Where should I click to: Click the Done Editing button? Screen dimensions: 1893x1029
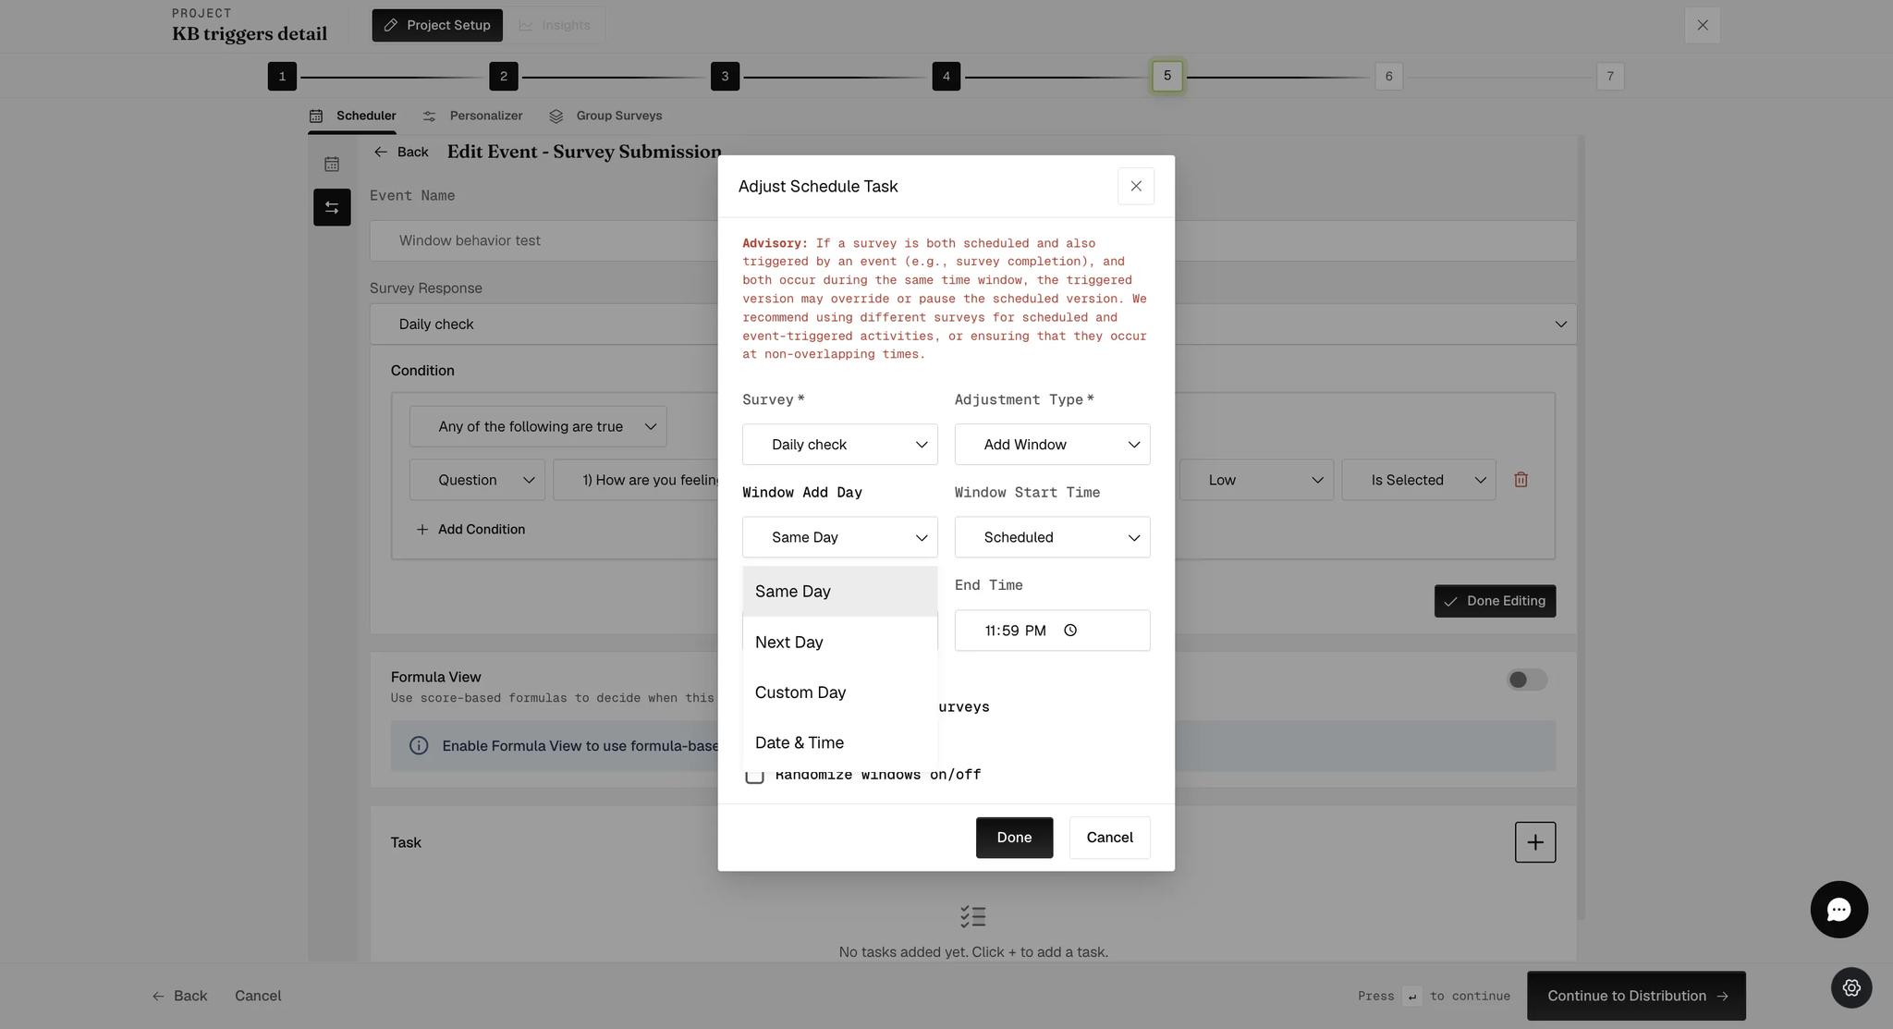click(x=1495, y=601)
